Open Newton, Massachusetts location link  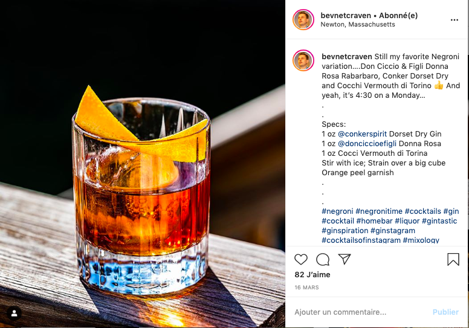click(358, 25)
